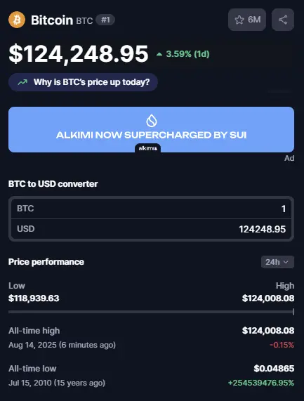Screen dimensions: 304x401
Task: Click the low-high price range slider bar
Action: (x=151, y=312)
